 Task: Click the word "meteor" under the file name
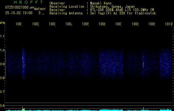(x=40, y=9)
